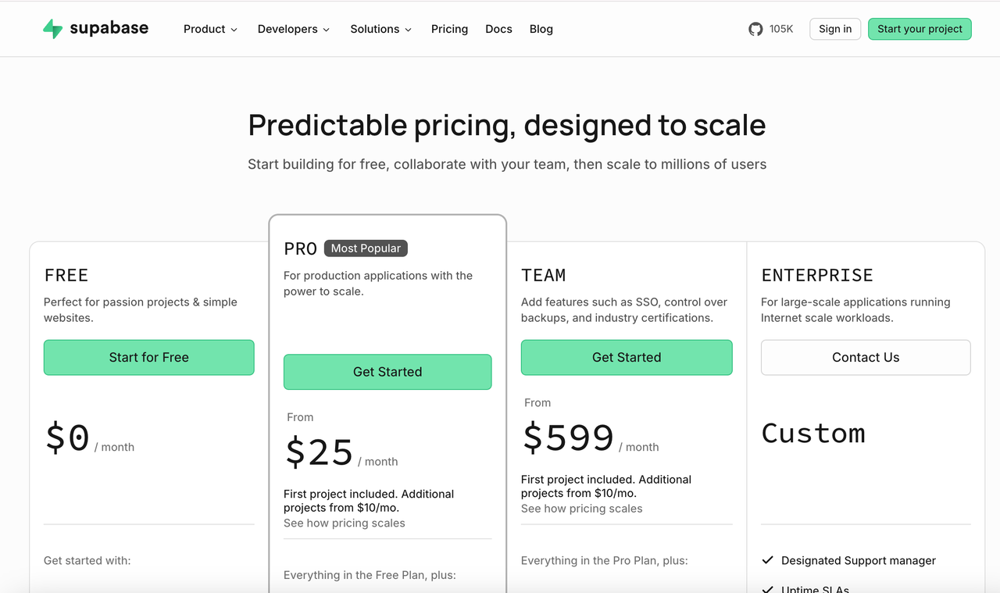The height and width of the screenshot is (593, 1000).
Task: Open the Blog nav link
Action: click(x=541, y=29)
